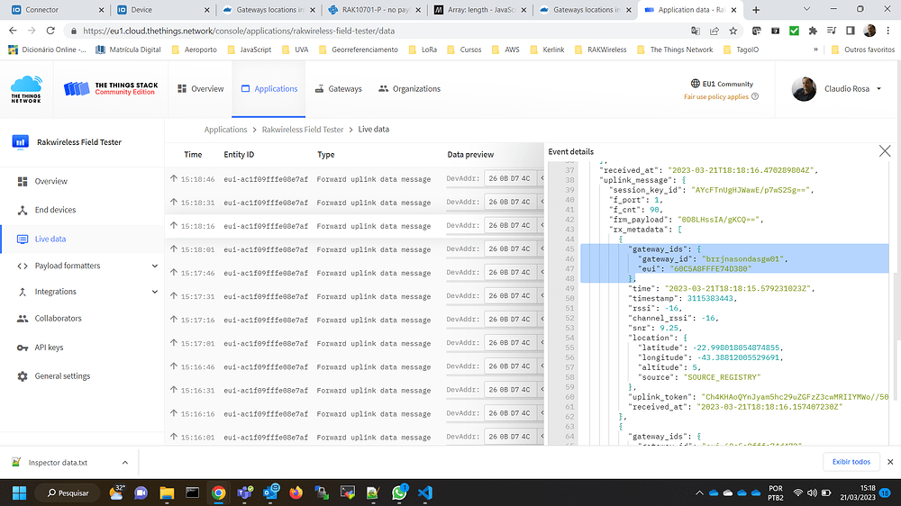Open the browser extensions puzzle icon
The width and height of the screenshot is (901, 506).
tap(813, 31)
